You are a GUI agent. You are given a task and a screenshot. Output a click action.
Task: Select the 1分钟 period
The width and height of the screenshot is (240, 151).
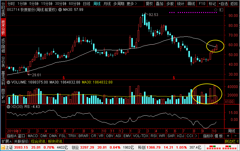(22, 4)
